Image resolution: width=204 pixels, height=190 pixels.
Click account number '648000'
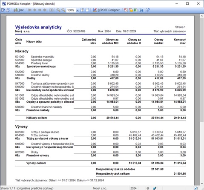click(20, 144)
